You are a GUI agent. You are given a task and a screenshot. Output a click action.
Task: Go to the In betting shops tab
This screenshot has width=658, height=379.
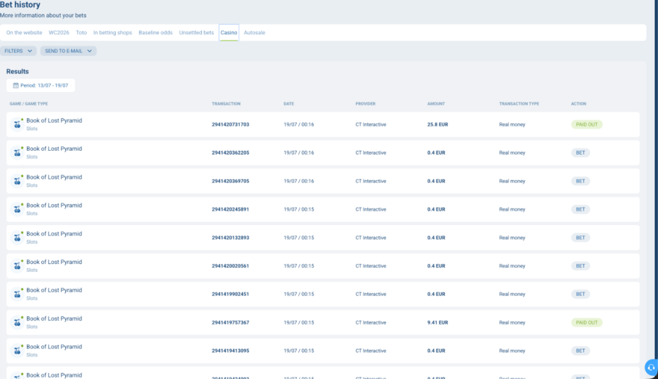pos(113,32)
